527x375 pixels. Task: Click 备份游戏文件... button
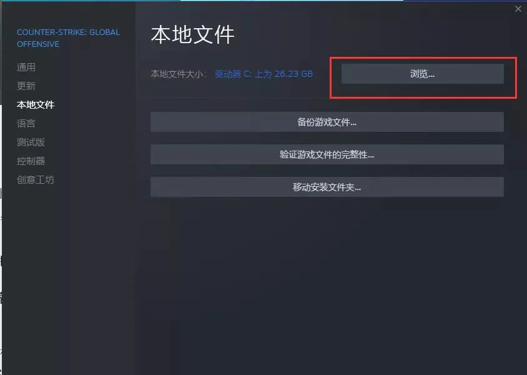click(x=327, y=122)
